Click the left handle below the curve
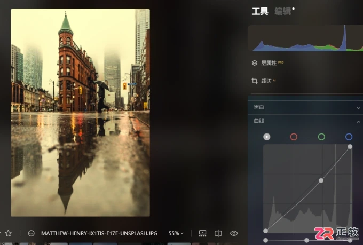 tap(265, 240)
